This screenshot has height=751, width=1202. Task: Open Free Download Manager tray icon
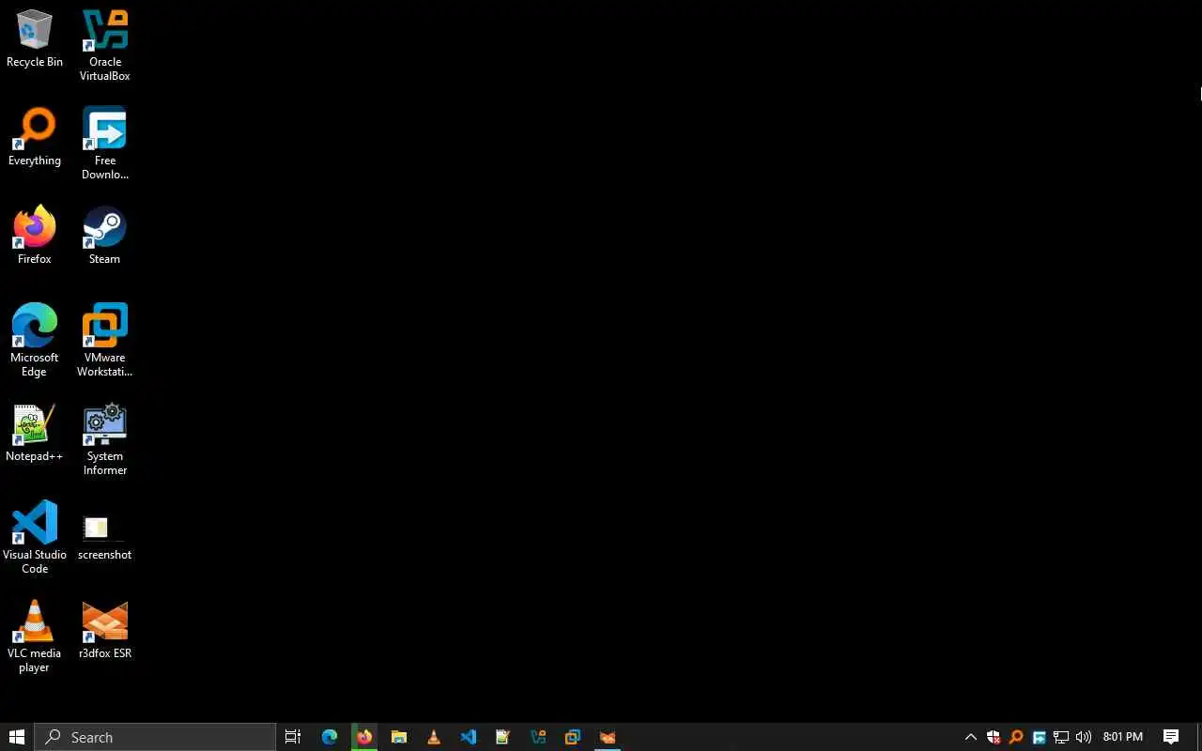click(x=1039, y=737)
